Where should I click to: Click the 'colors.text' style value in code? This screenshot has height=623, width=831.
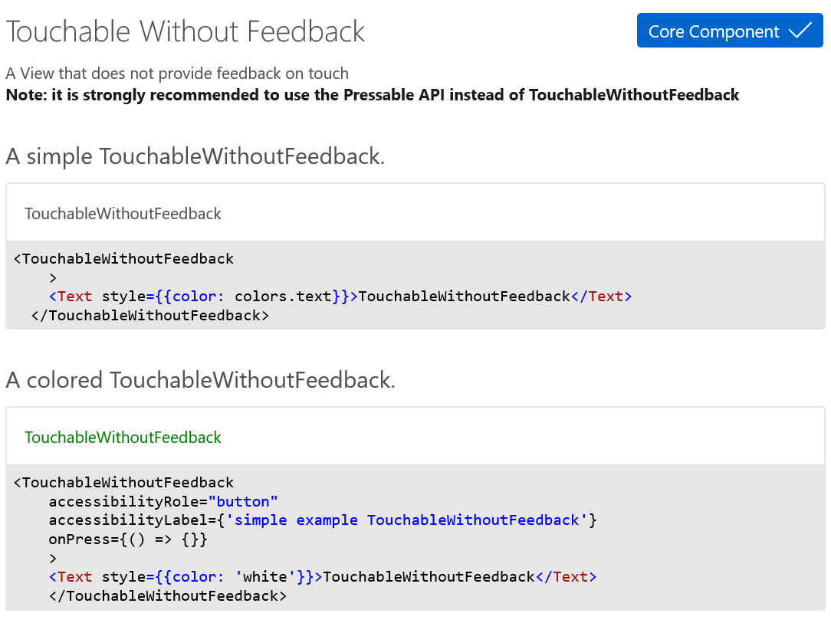284,296
